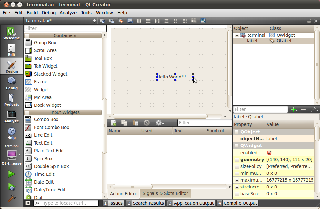Open the Analyze menu
Image resolution: width=320 pixels, height=209 pixels.
pyautogui.click(x=68, y=13)
